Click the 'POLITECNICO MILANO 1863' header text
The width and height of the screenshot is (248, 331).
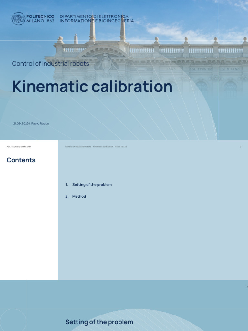point(40,18)
